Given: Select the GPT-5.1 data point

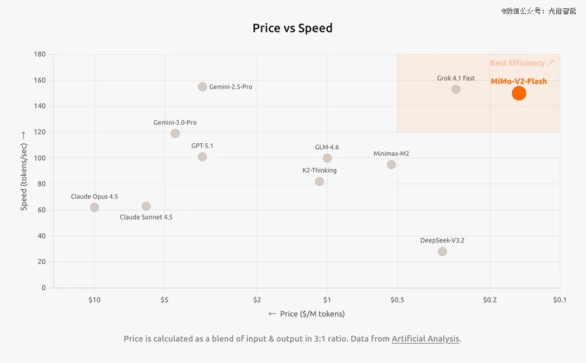Looking at the screenshot, I should 202,157.
